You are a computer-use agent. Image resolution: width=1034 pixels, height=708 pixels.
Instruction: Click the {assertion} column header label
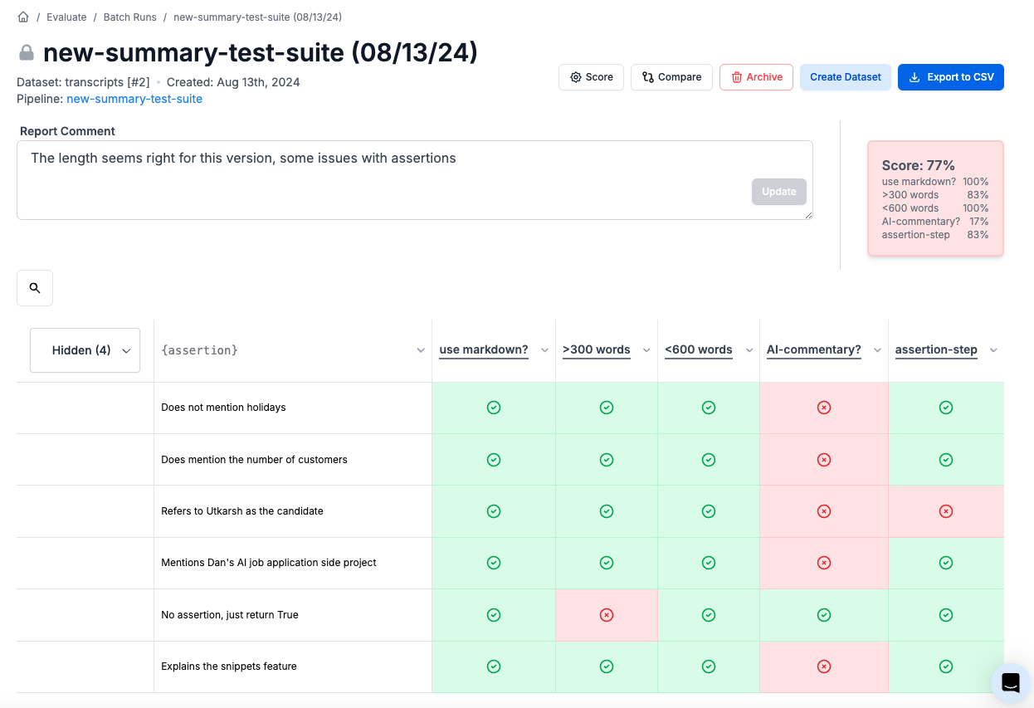pyautogui.click(x=200, y=350)
